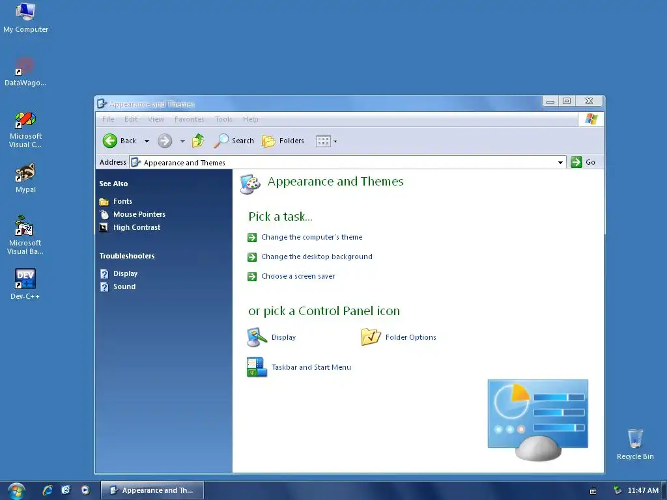Click the Go button

click(583, 162)
